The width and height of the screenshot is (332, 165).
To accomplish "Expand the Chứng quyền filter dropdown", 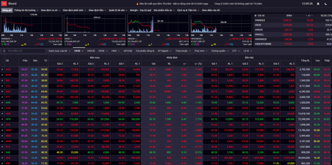I will [219, 51].
